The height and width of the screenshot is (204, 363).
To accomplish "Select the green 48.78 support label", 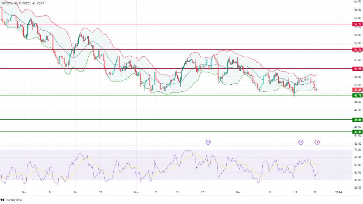I will tap(357, 95).
